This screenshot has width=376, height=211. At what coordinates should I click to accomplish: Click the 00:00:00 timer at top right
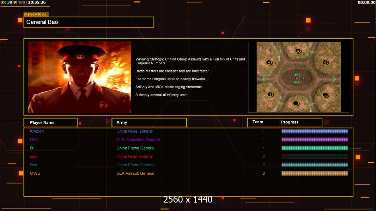pos(366,2)
